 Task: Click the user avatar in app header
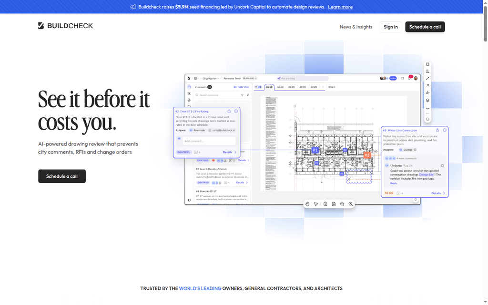pyautogui.click(x=416, y=79)
